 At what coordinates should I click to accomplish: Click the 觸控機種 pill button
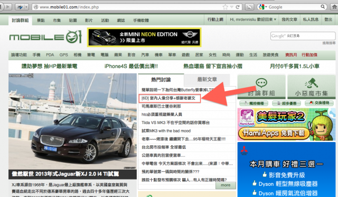pyautogui.click(x=253, y=103)
